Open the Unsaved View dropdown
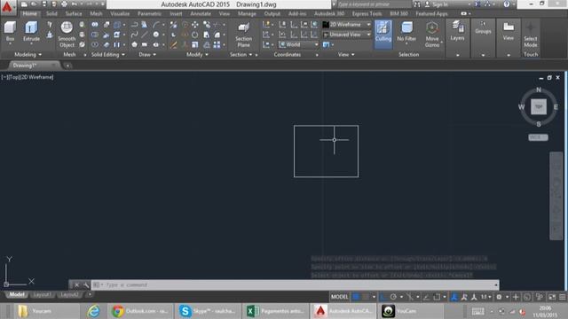This screenshot has height=319, width=568. [x=347, y=35]
